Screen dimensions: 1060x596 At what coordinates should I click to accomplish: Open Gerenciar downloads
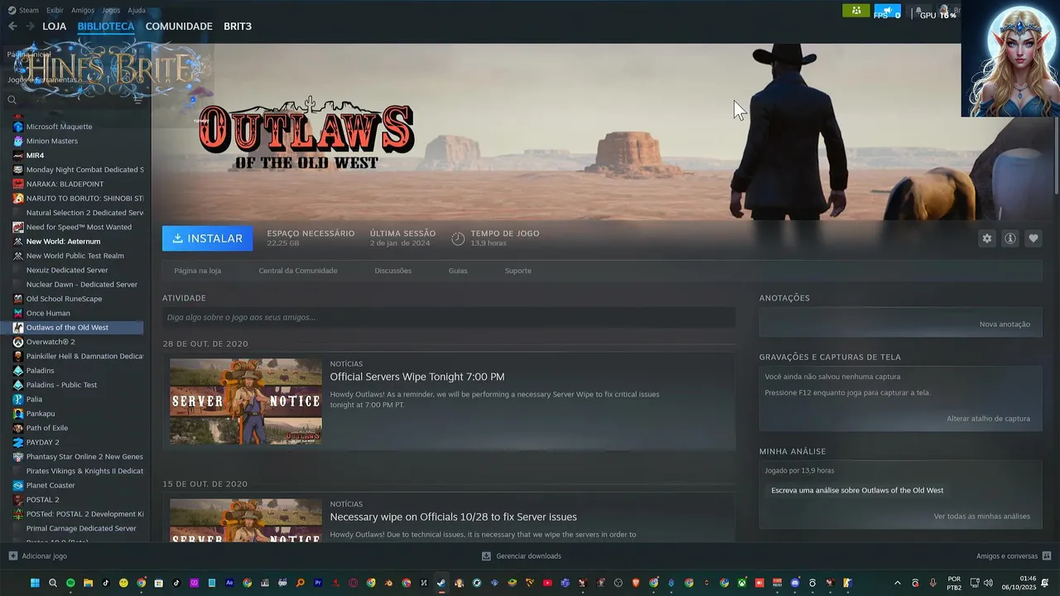522,556
